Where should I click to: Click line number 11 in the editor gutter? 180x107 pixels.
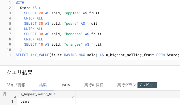coord(9,55)
